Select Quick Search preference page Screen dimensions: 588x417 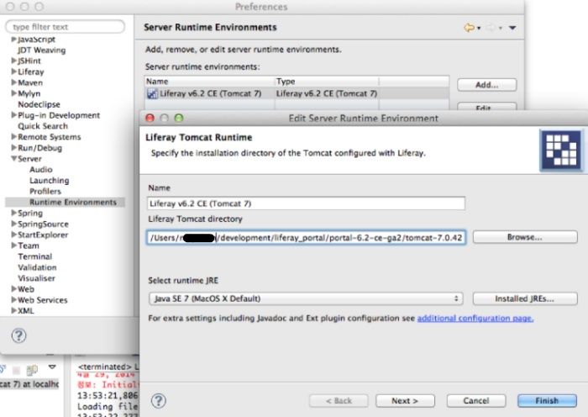43,126
